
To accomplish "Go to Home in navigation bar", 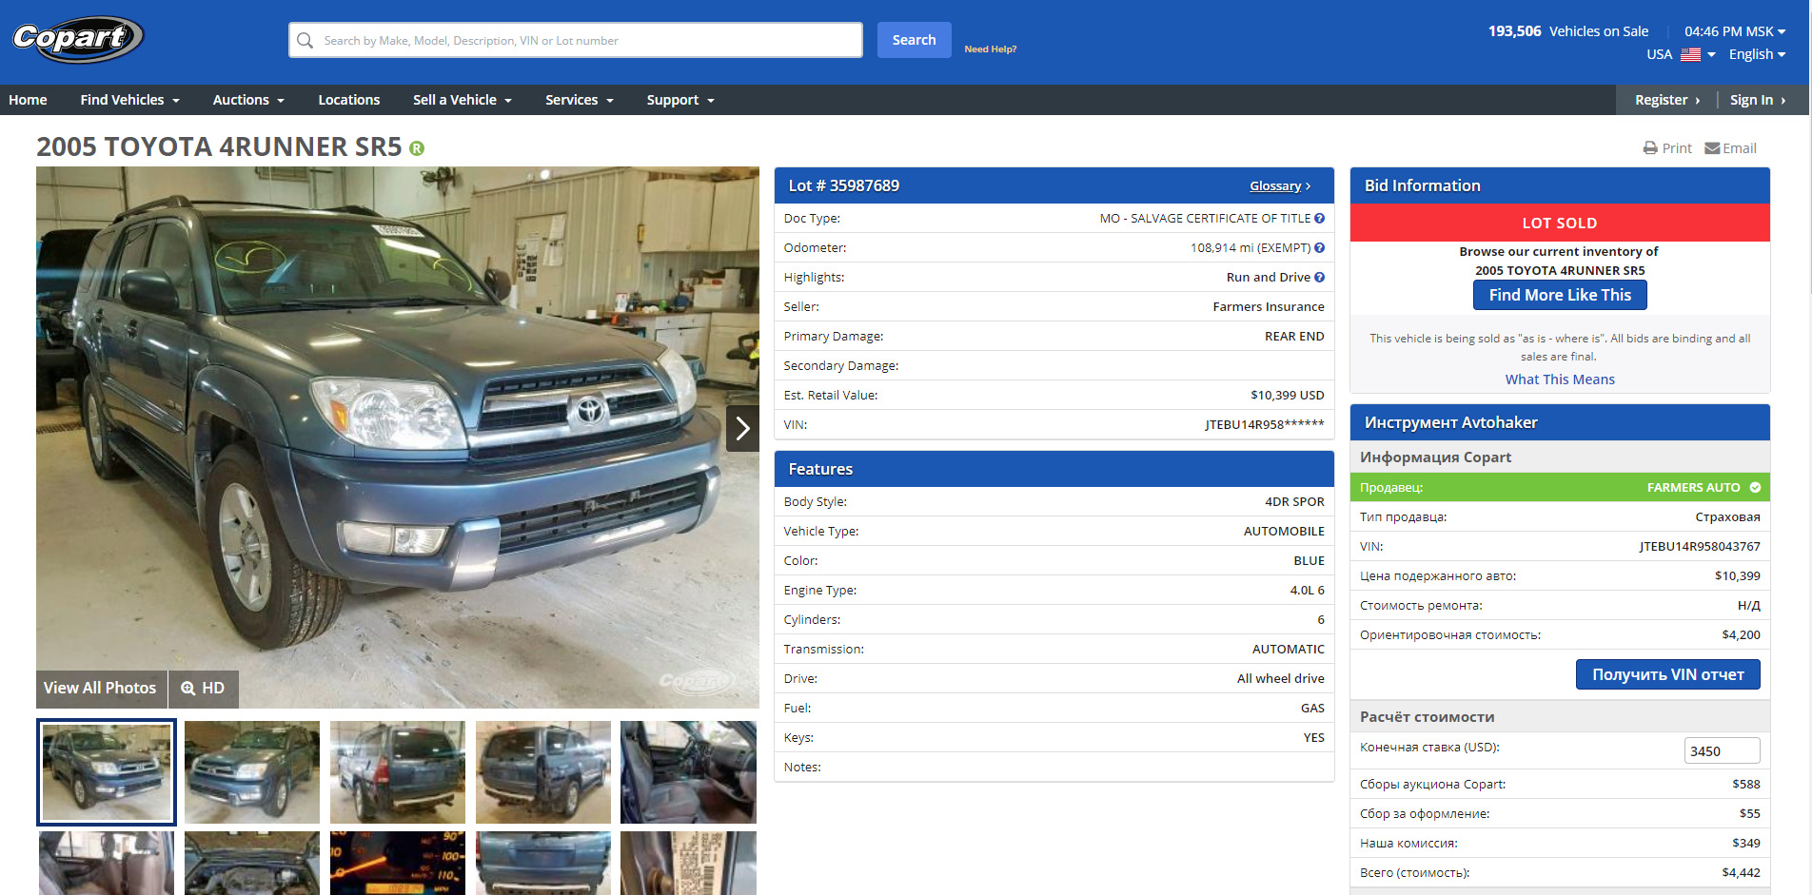I will 28,100.
